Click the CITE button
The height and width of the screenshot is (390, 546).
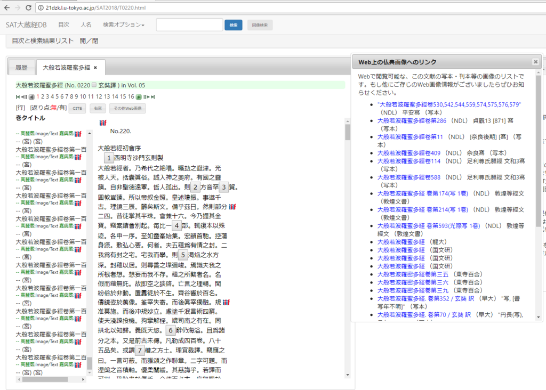pos(77,108)
